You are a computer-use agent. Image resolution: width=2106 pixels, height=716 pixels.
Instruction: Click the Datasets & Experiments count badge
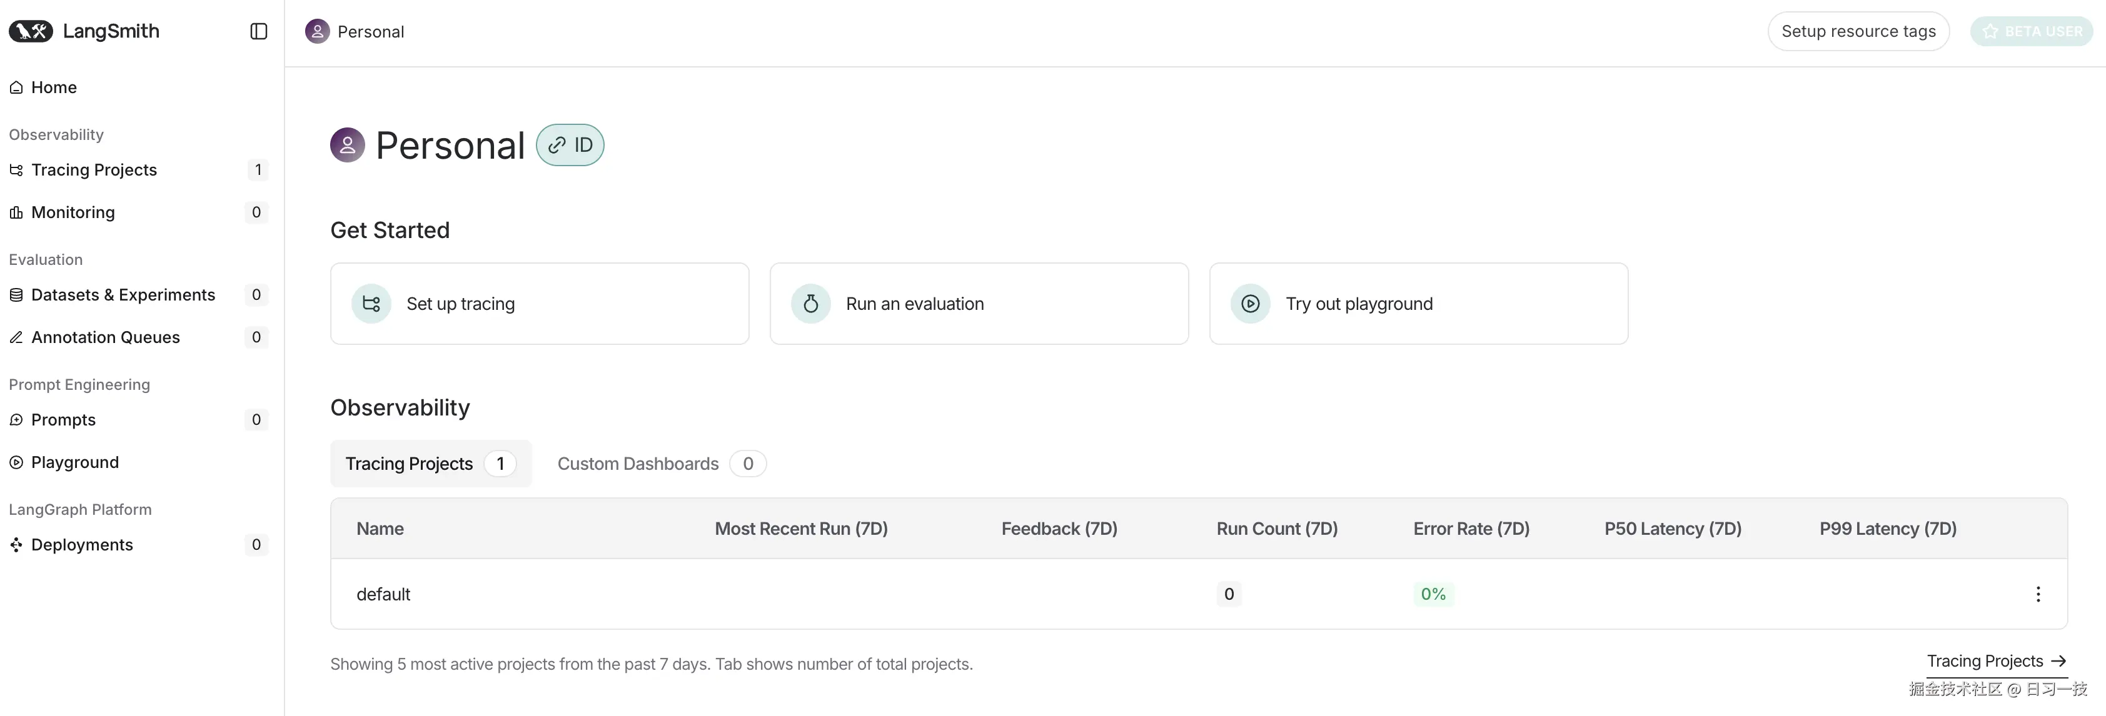pyautogui.click(x=257, y=295)
